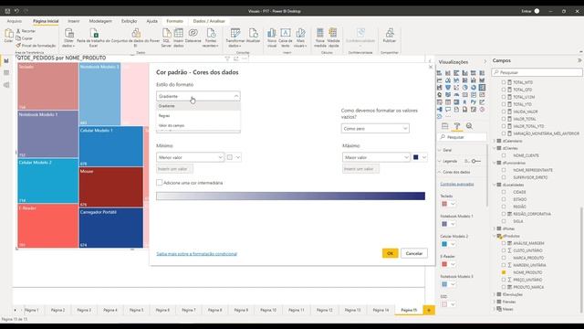
Task: Switch to Data view in left sidebar
Action: point(6,73)
